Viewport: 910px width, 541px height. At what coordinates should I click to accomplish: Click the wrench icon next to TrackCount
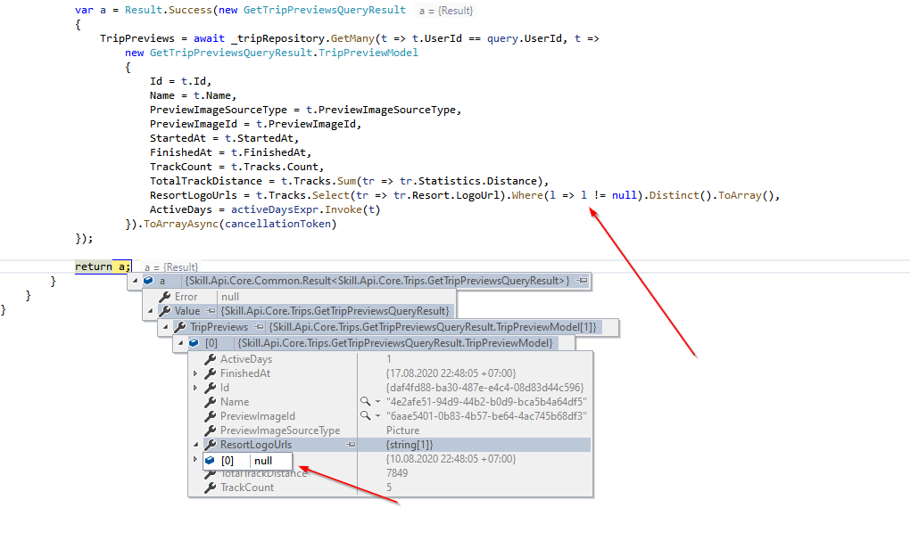click(208, 488)
